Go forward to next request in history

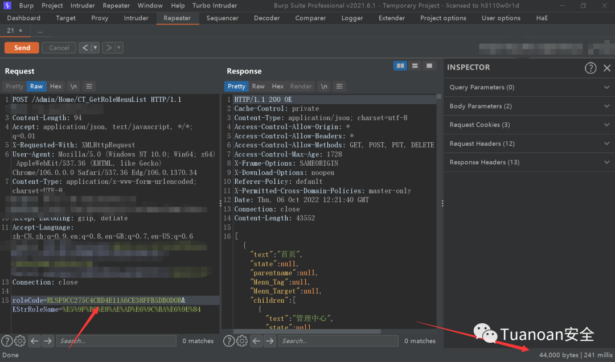pos(109,48)
